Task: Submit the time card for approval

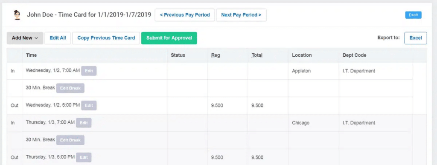Action: pos(169,38)
